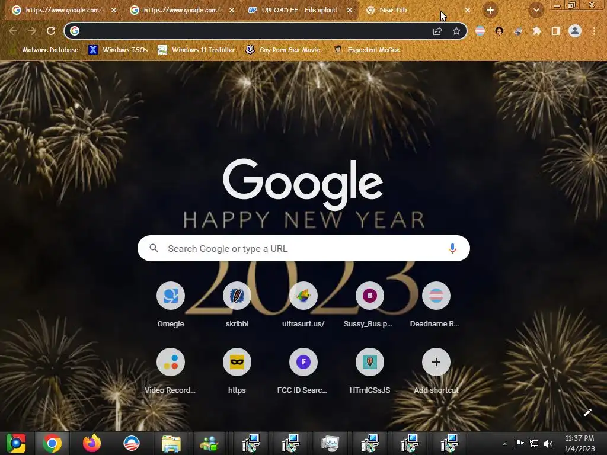Open the Resource Monitor taskbar icon
Image resolution: width=607 pixels, height=455 pixels.
[330, 443]
